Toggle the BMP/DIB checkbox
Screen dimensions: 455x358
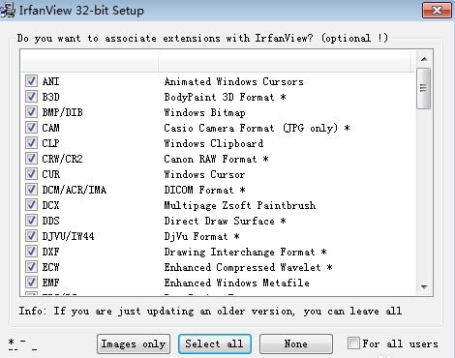coord(31,112)
